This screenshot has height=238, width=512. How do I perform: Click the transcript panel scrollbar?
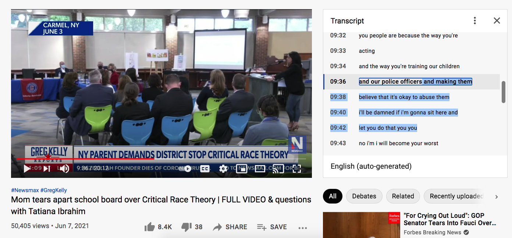coord(504,92)
